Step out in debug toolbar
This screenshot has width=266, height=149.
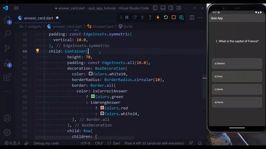(x=150, y=17)
